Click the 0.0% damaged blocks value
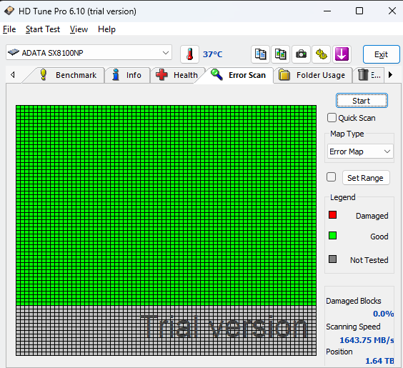The image size is (403, 368). [x=383, y=314]
